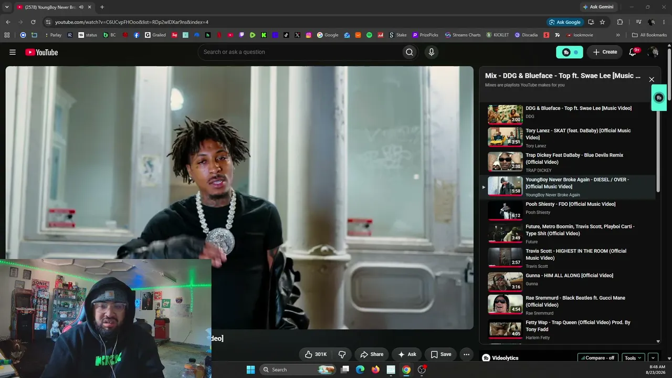
Task: Open the X (Twitter) bookmark icon
Action: [297, 35]
